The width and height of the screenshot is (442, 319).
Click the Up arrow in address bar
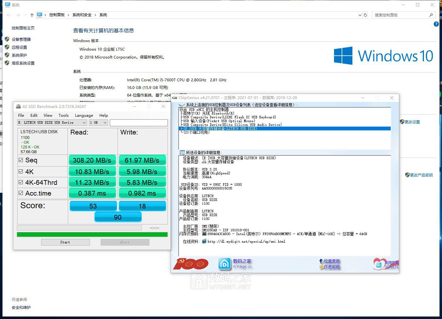[x=32, y=15]
